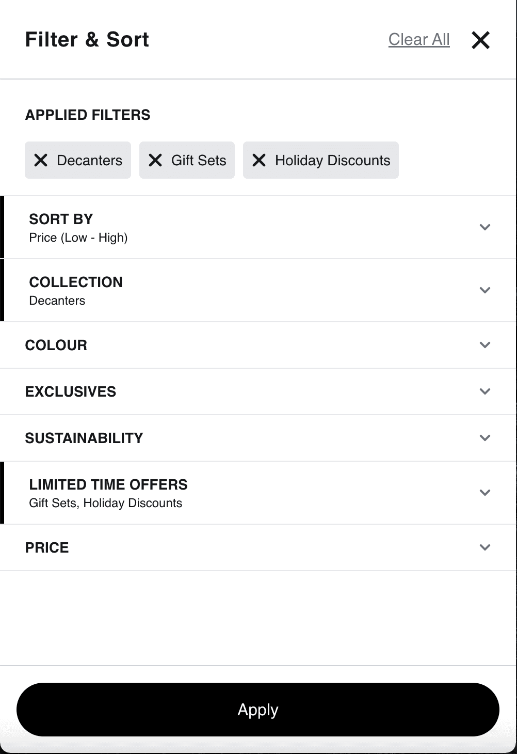This screenshot has height=754, width=517.
Task: Expand the Sort By chevron
Action: coord(485,227)
